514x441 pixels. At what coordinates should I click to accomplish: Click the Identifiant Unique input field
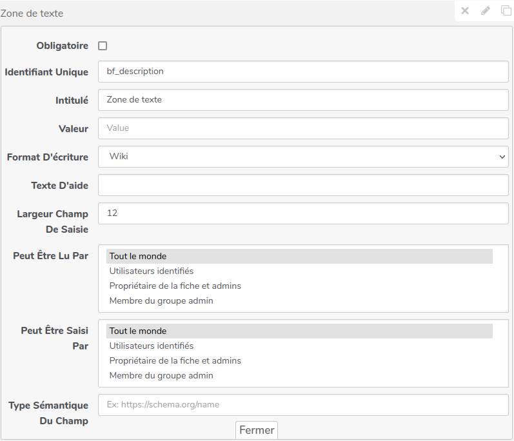[x=303, y=72]
